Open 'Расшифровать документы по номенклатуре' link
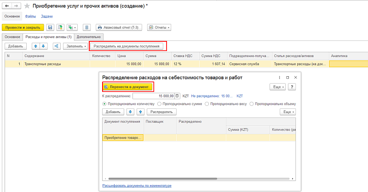The height and width of the screenshot is (192, 368). click(137, 186)
